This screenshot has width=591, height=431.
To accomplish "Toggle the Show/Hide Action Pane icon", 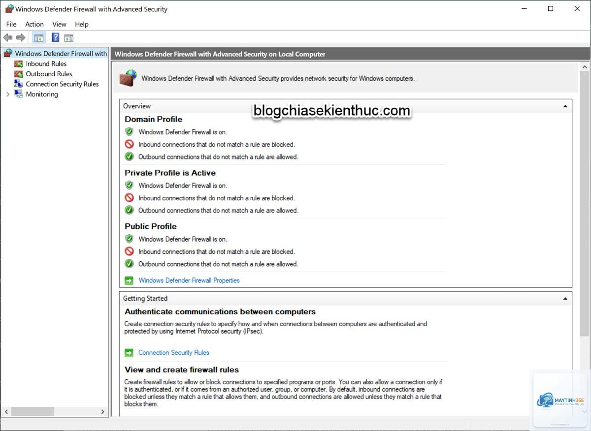I will tap(69, 38).
